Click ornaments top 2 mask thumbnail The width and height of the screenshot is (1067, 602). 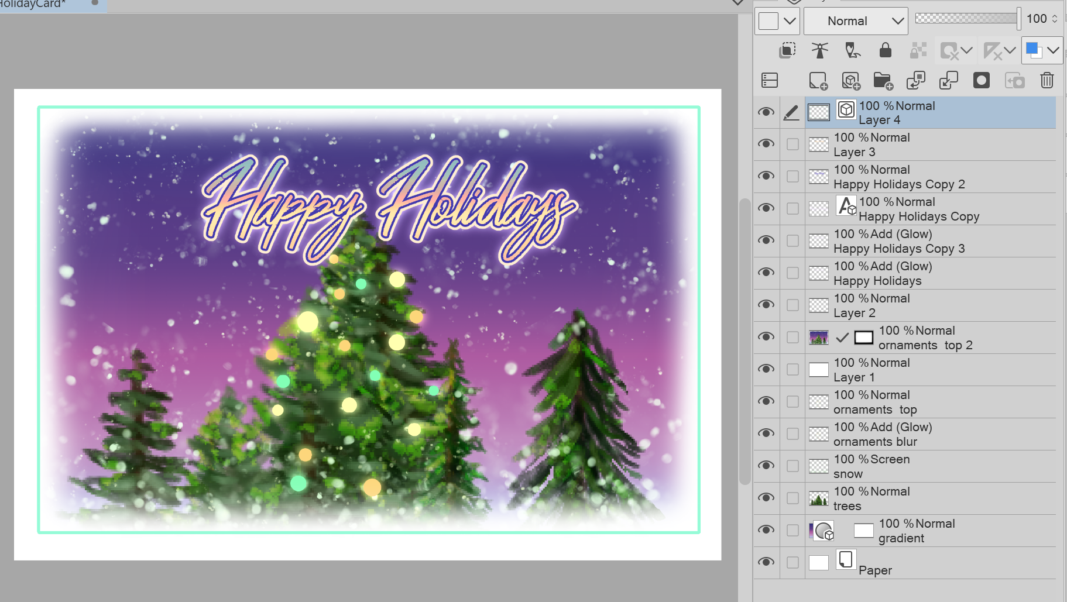point(864,338)
